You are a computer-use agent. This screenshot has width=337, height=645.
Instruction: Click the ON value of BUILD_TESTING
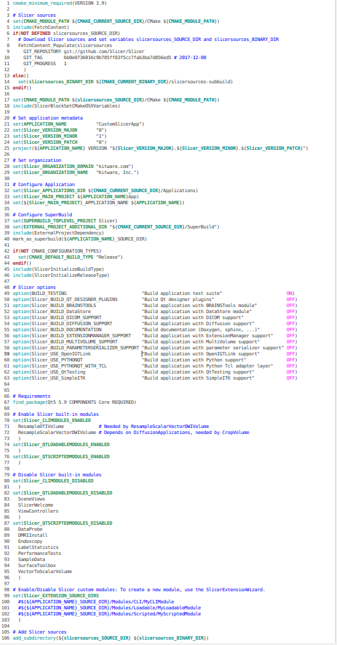(291, 294)
